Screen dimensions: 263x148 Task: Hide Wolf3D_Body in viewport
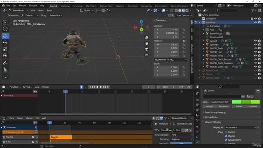coord(256,48)
